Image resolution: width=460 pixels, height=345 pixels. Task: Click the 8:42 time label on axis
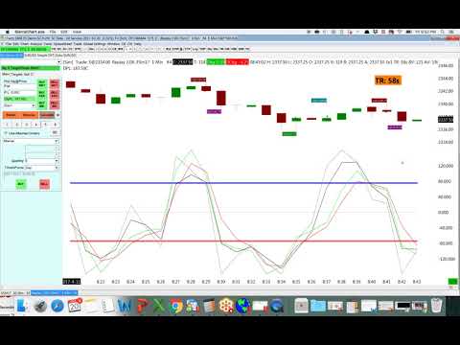(402, 282)
